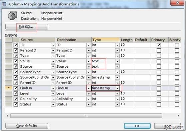186x131 pixels.
Task: Open the Destination dropdown for the PersonID row
Action: [x=89, y=50]
